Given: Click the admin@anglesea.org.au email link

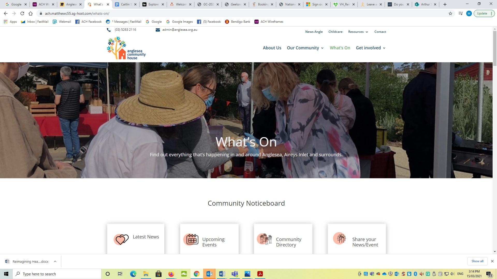Looking at the screenshot, I should tap(180, 30).
